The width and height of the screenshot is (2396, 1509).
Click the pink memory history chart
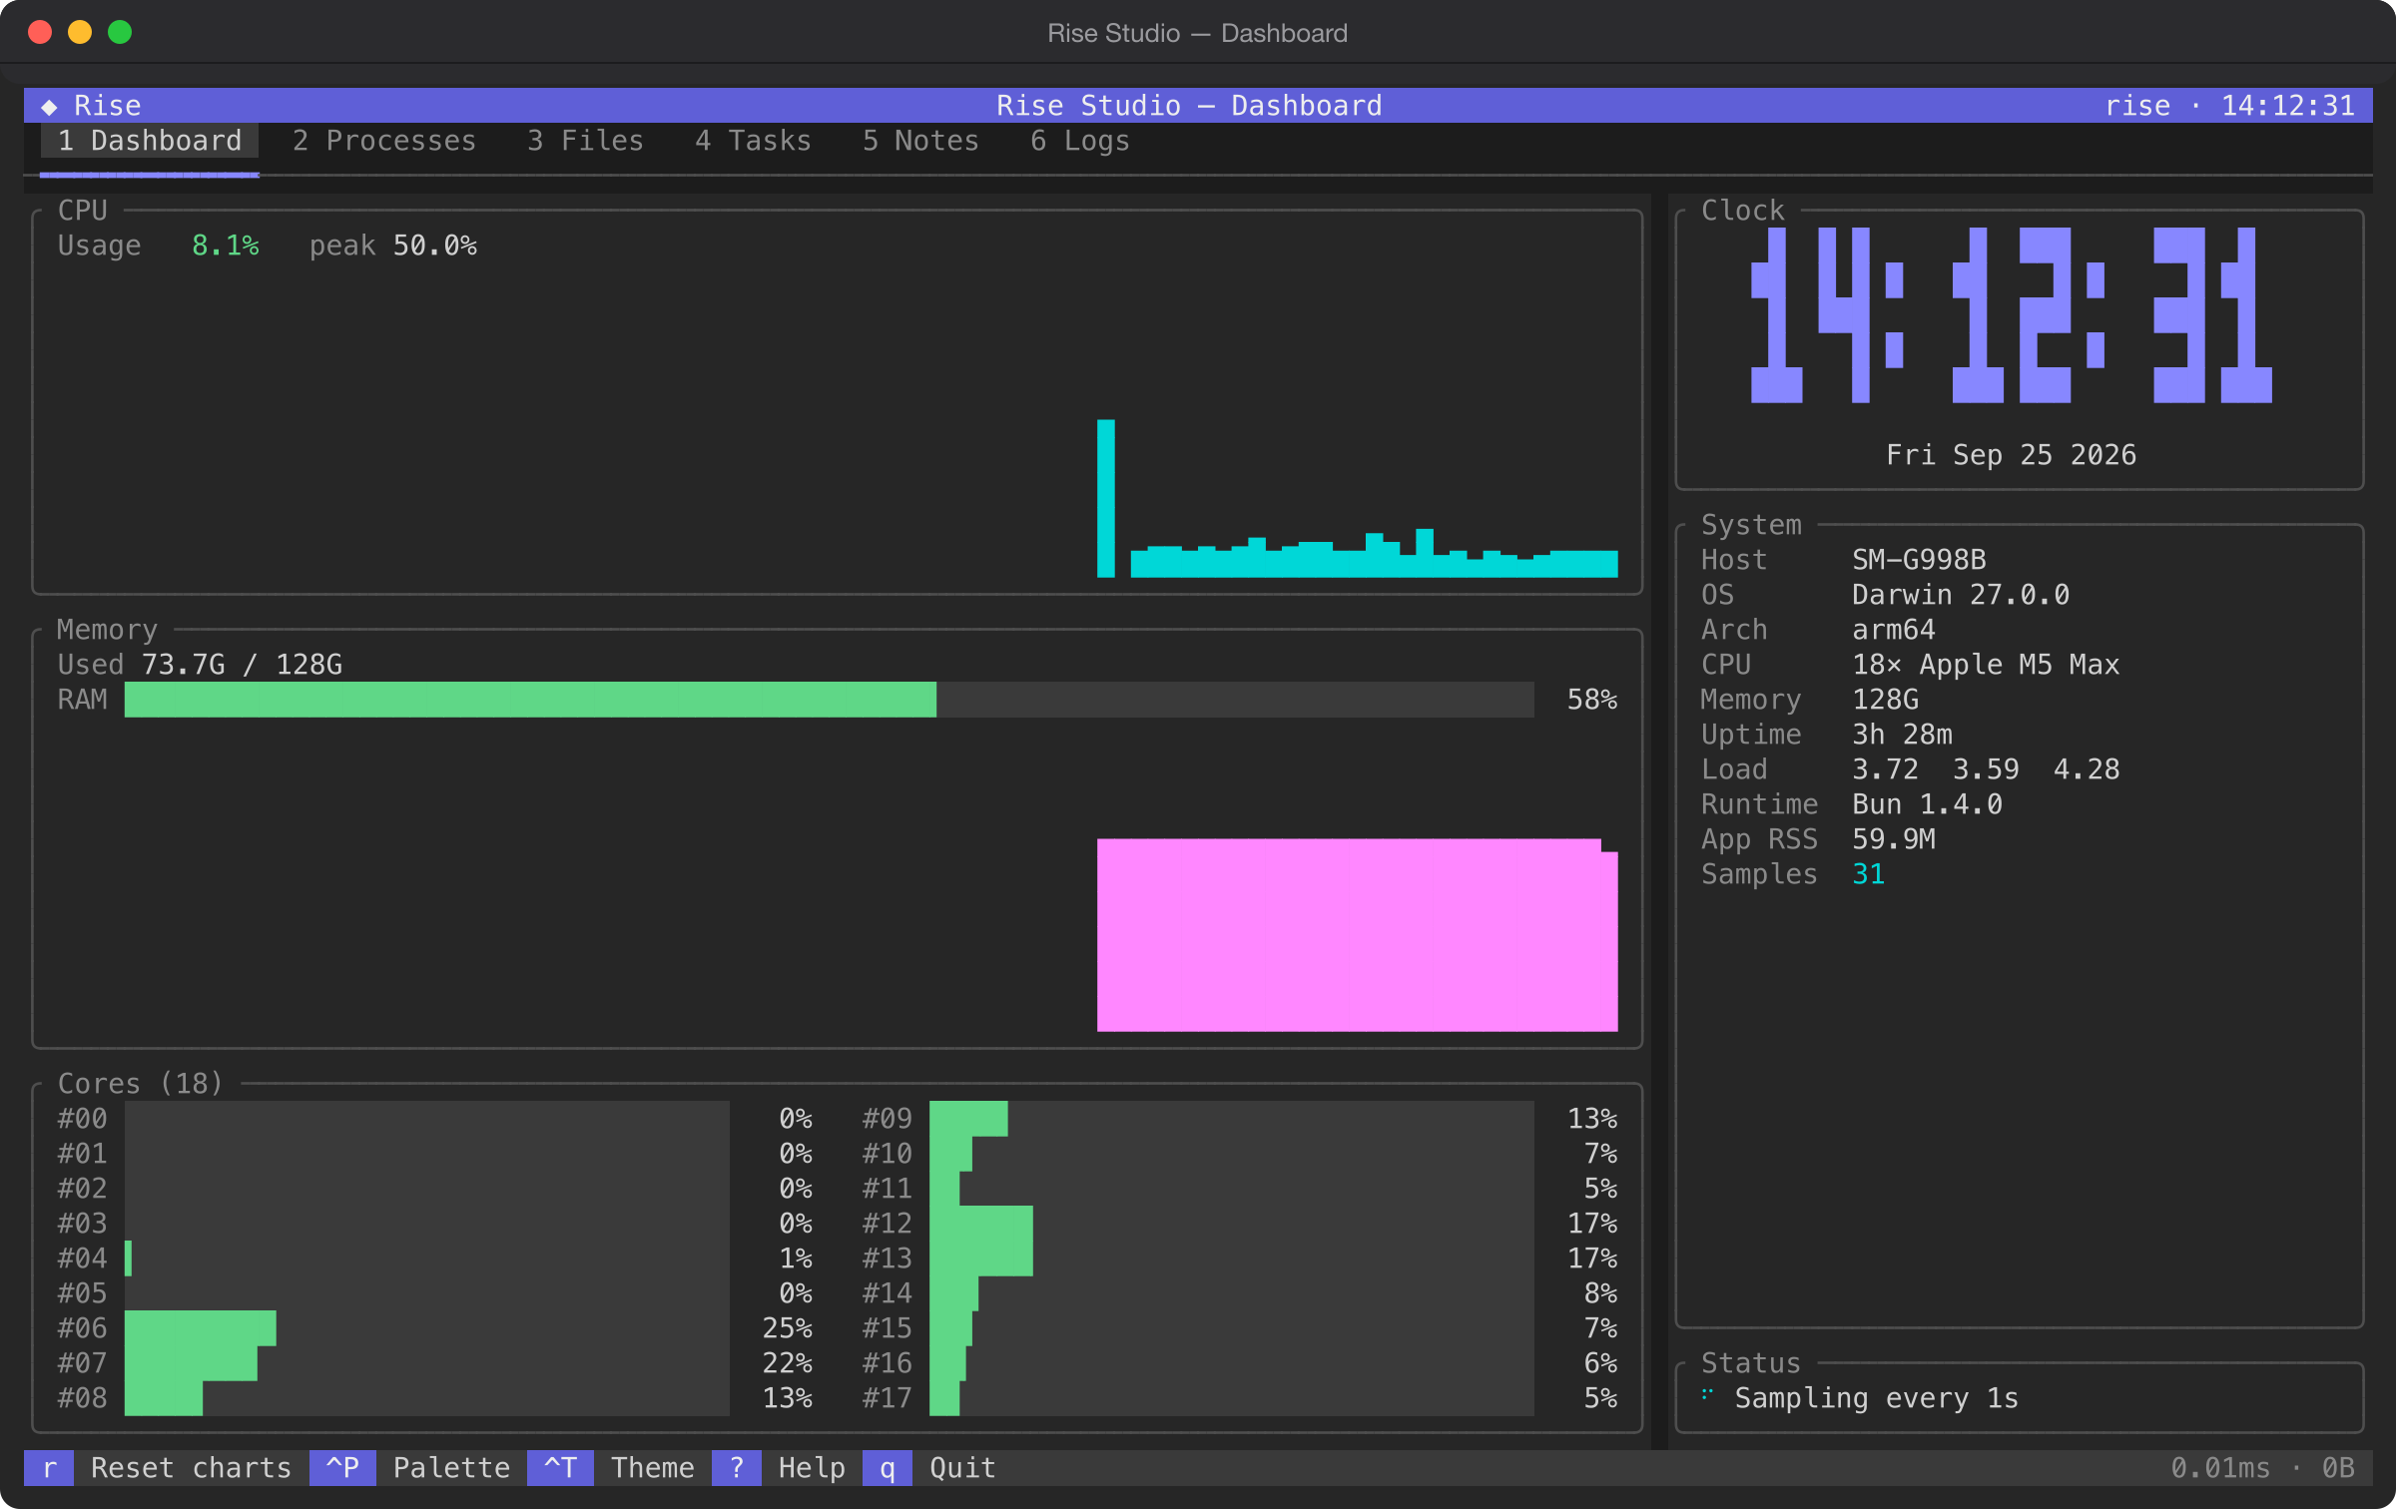pos(1357,935)
